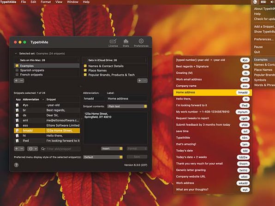Select the Home address snippet in the popup list
Viewport: 275px width, 206px height.
[213, 92]
